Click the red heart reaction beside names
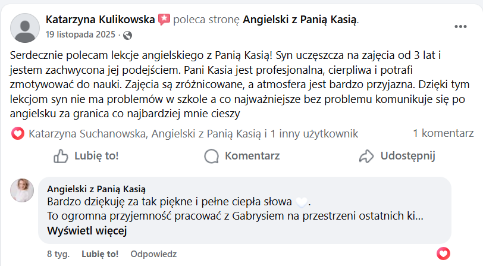 coord(18,133)
